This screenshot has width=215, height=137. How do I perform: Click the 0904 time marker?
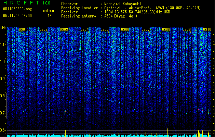coord(84,29)
